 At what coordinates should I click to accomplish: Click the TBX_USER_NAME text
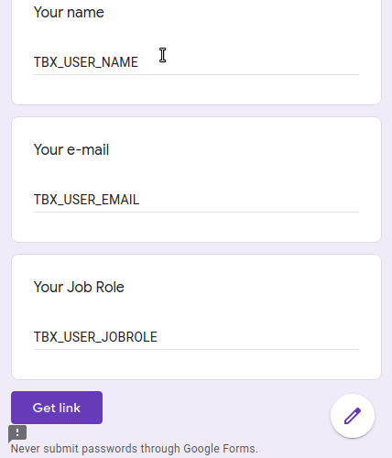[x=86, y=62]
